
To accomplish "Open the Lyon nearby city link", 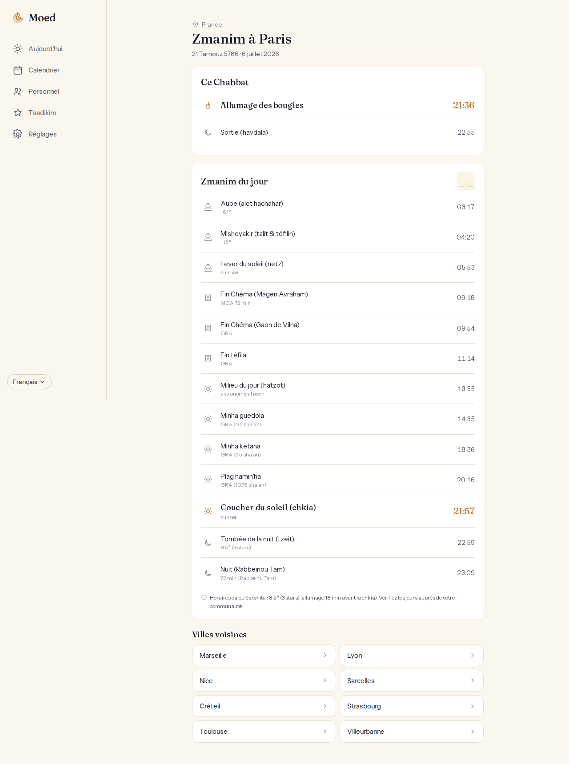I will (412, 655).
